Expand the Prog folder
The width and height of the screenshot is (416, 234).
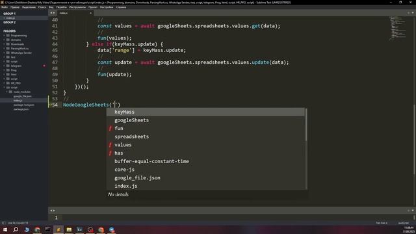[x=5, y=70]
